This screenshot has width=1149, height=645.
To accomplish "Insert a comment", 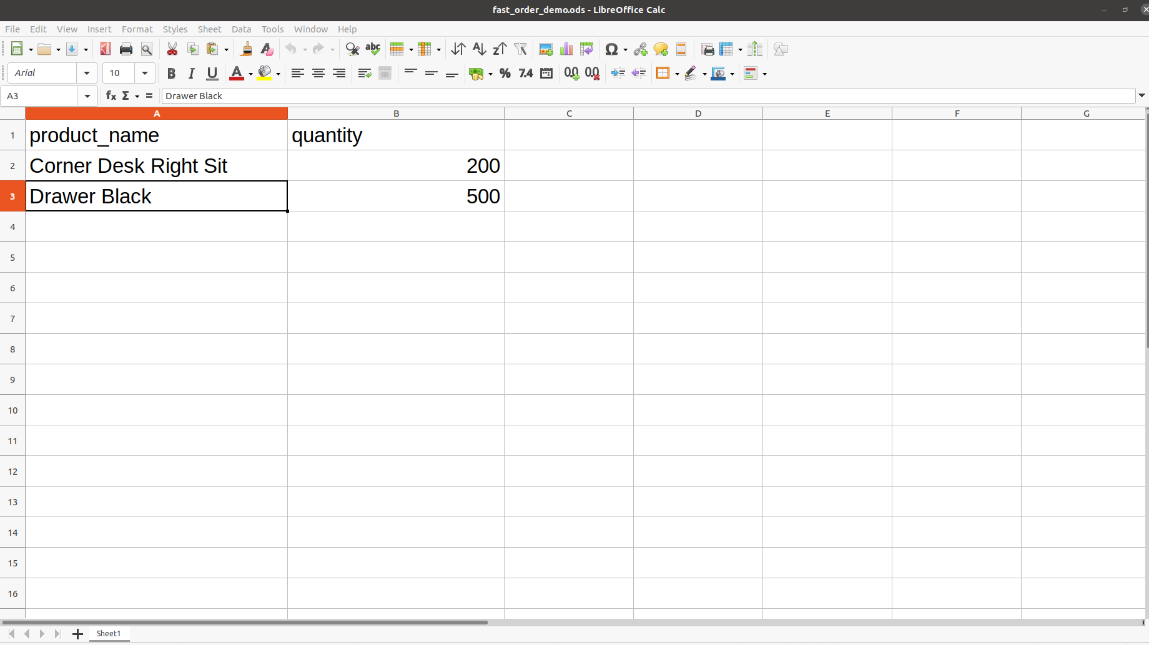I will click(x=661, y=49).
